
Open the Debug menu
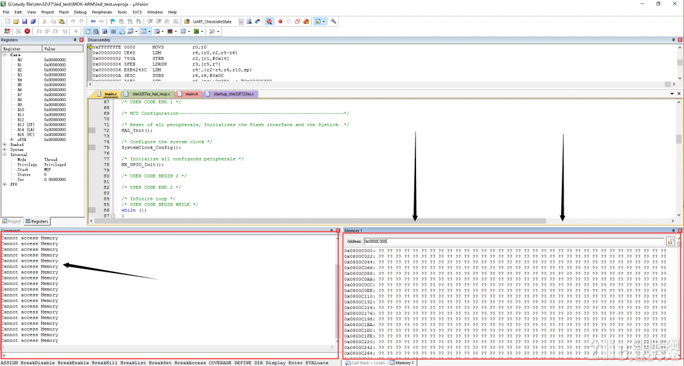pos(80,12)
